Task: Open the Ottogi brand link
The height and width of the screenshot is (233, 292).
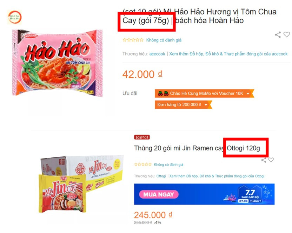Action: pyautogui.click(x=161, y=176)
